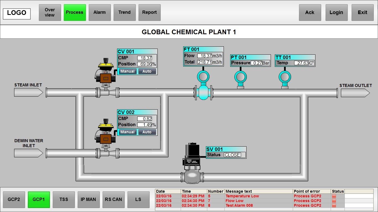Screen dimensions: 378x212
Task: Select the PT 001 pressure transmitter symbol
Action: click(x=240, y=78)
